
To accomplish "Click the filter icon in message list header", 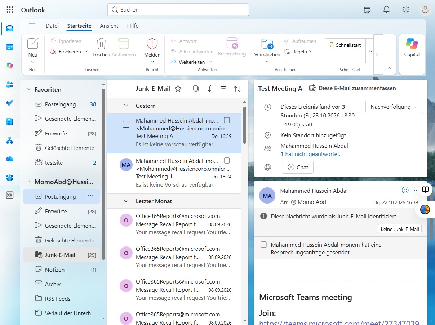I will (x=223, y=89).
